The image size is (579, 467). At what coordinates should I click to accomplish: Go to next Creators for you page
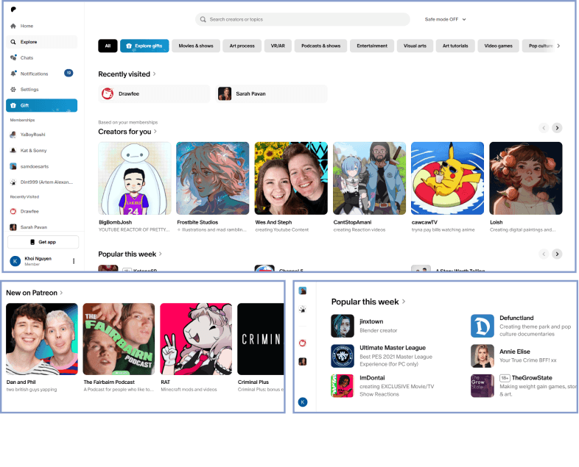pyautogui.click(x=557, y=128)
